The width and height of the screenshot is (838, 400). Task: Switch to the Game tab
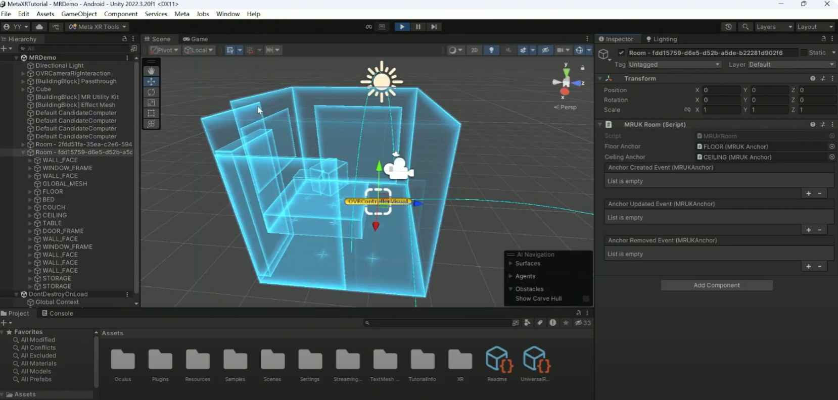(x=196, y=39)
